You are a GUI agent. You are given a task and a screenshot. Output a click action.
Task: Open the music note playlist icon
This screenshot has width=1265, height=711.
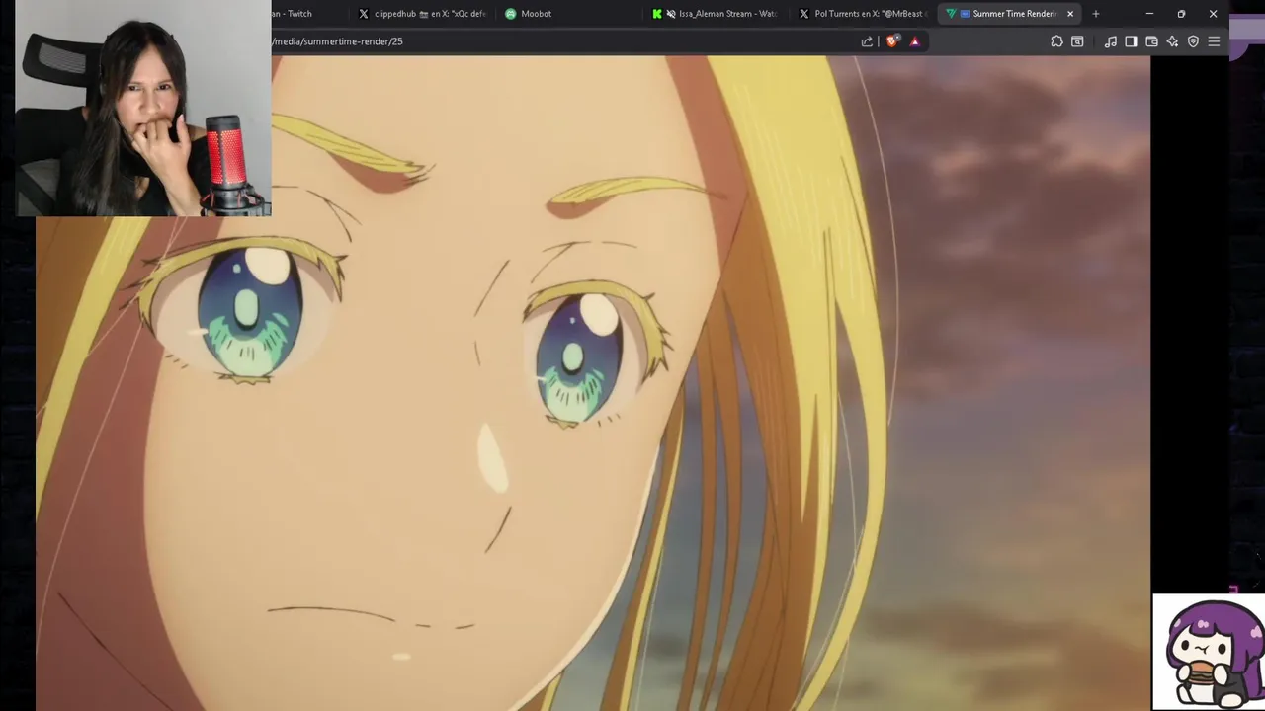(x=1111, y=41)
